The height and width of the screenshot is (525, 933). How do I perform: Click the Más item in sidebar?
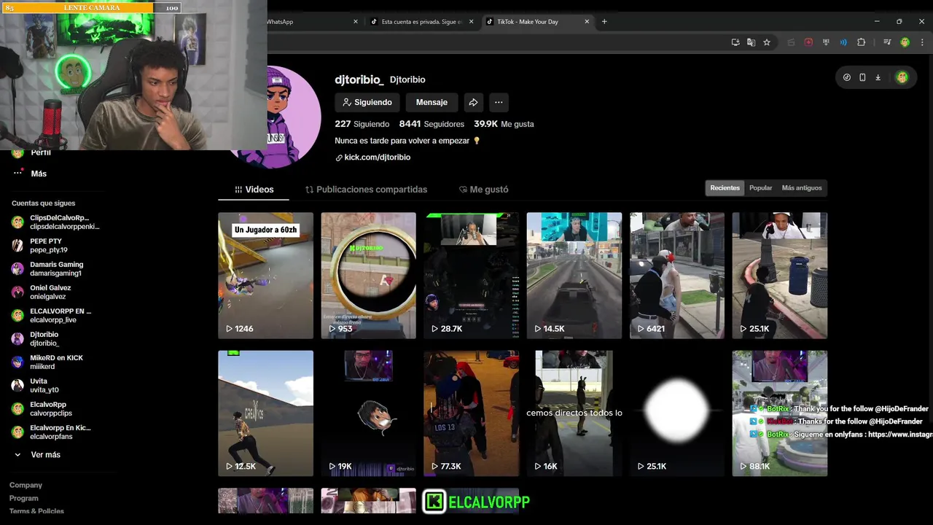(29, 174)
